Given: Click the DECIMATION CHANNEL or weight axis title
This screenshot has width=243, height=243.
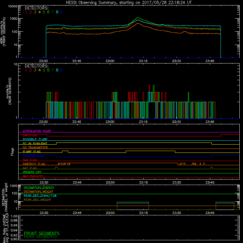Looking at the screenshot, I should [5, 197].
